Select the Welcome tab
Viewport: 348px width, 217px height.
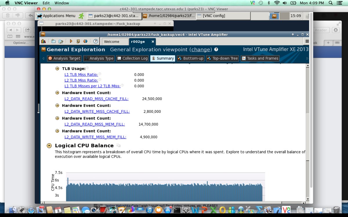(x=112, y=41)
